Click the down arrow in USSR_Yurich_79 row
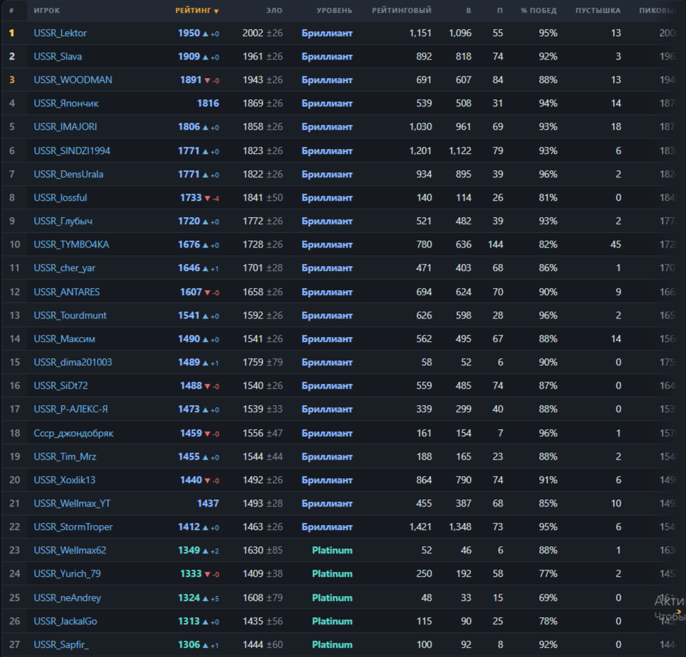The image size is (686, 657). click(x=208, y=574)
